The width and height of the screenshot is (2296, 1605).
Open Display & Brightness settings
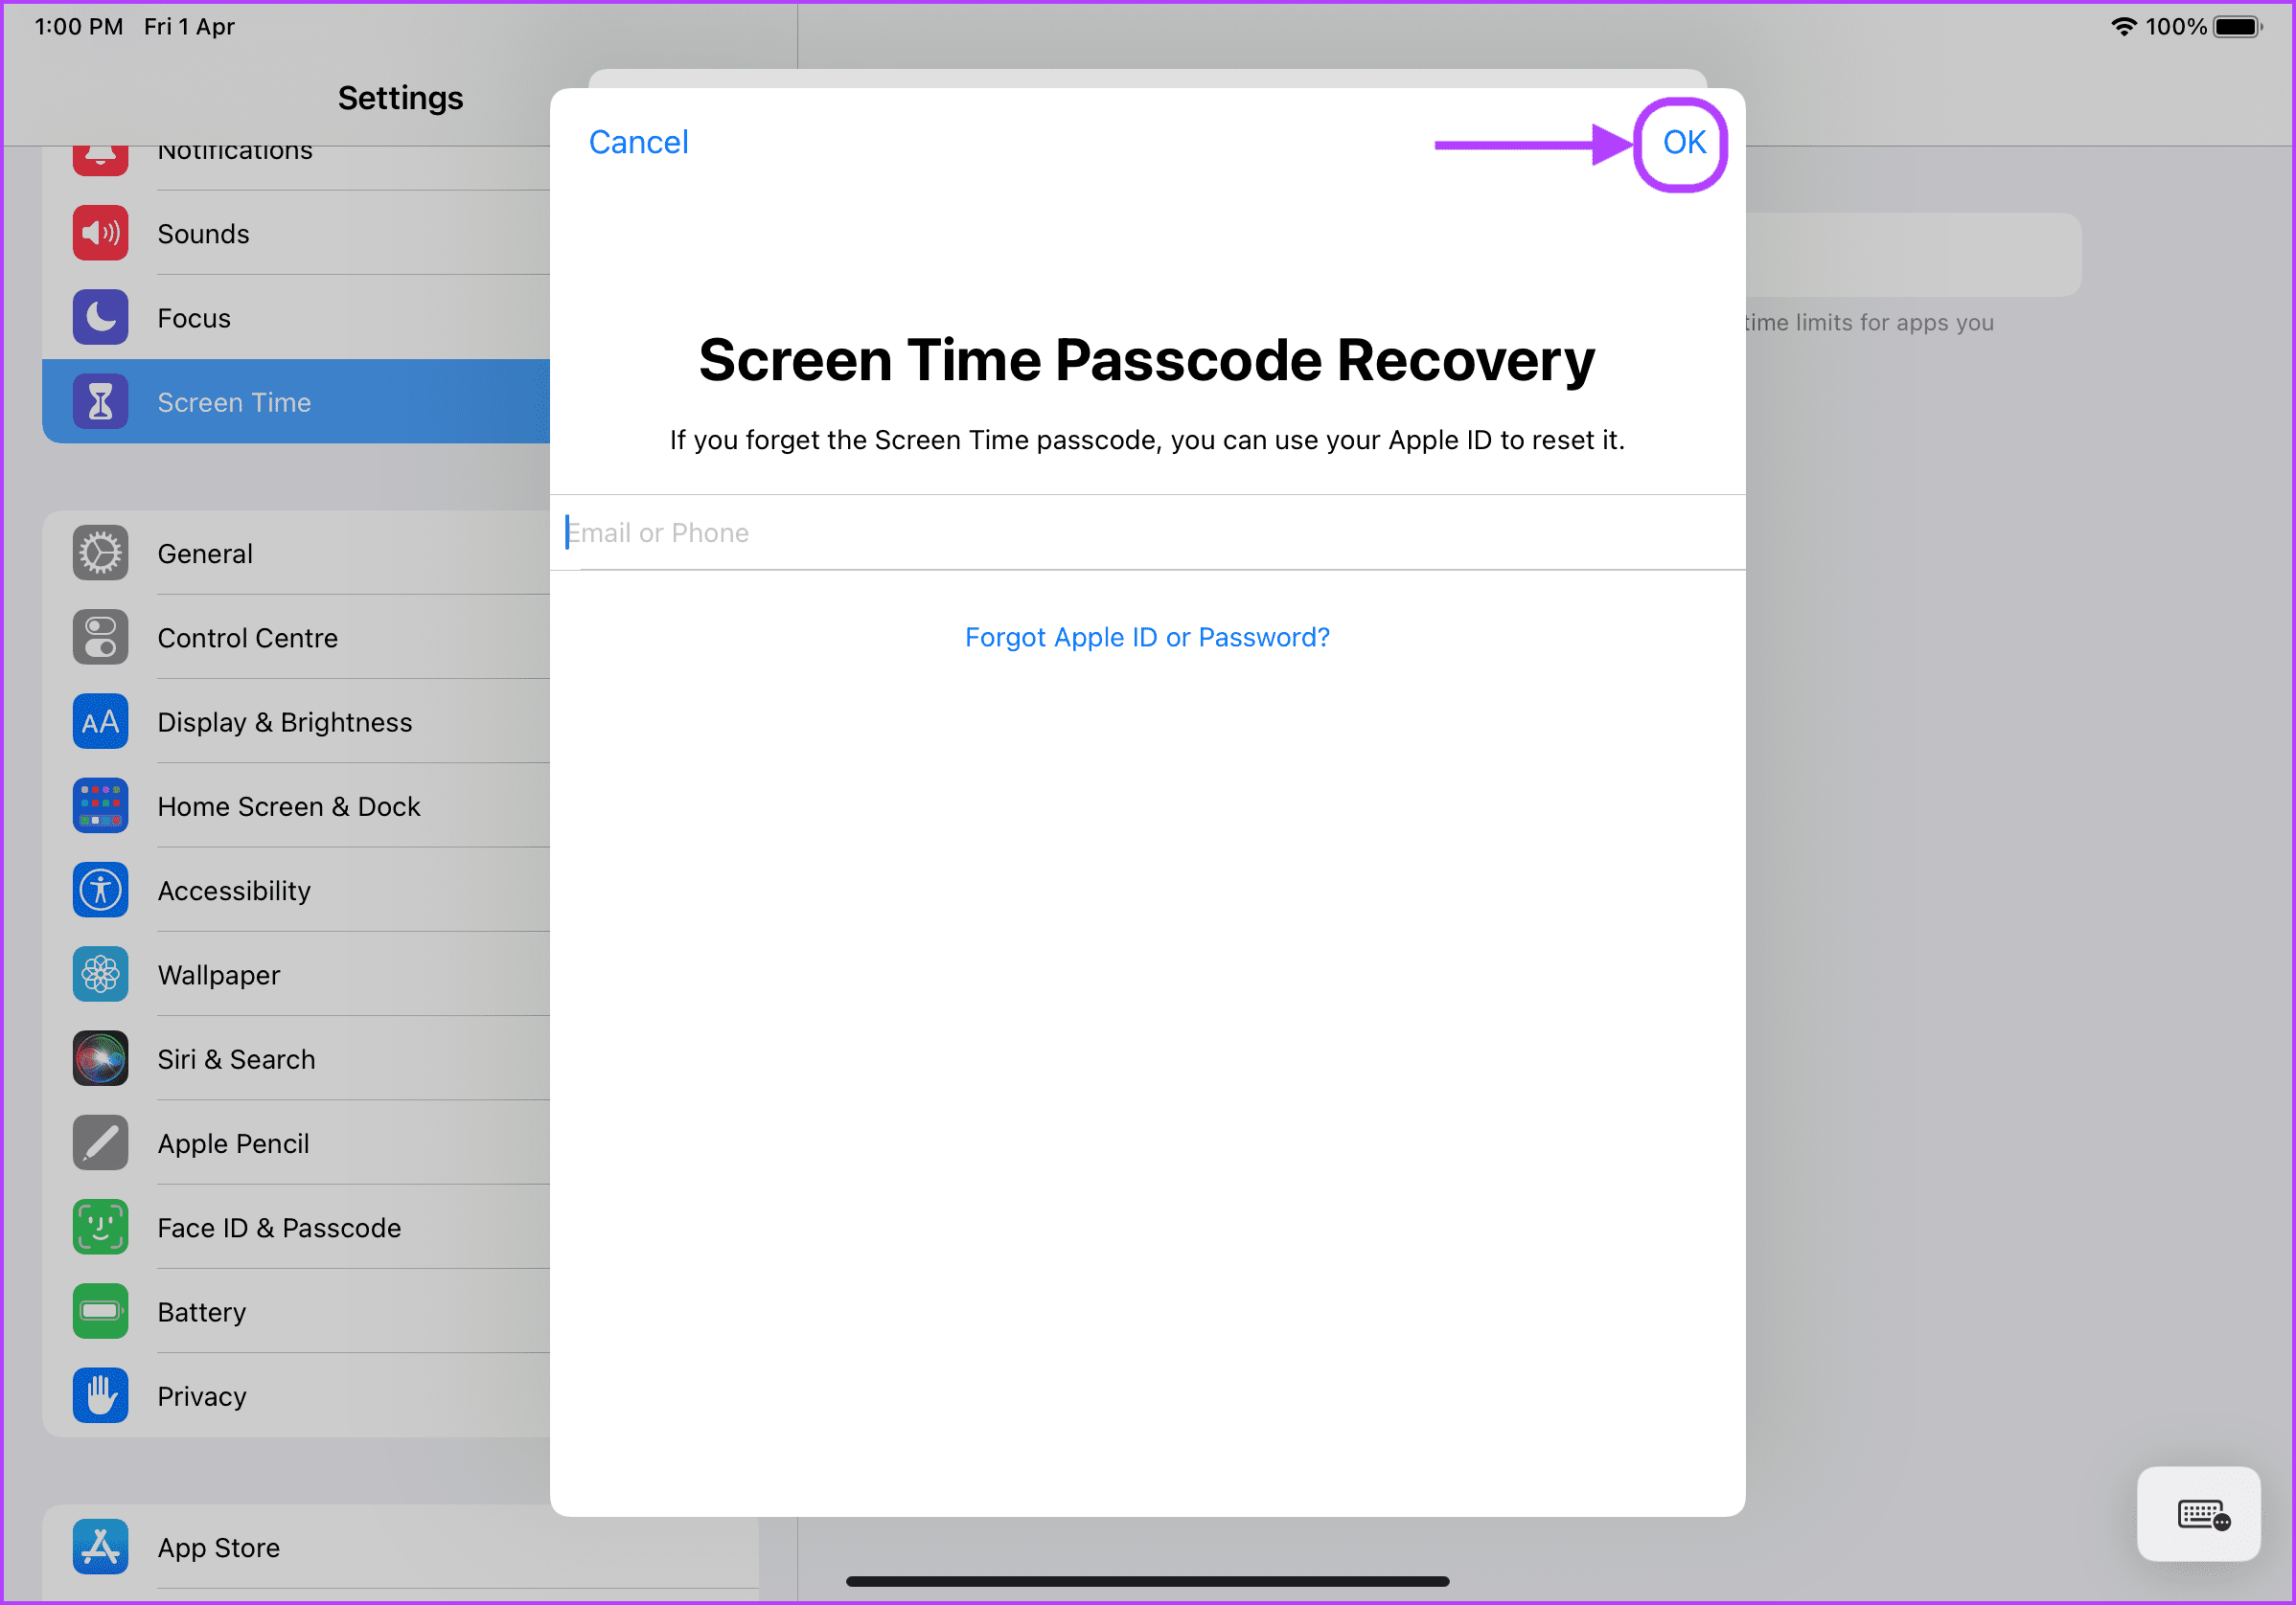283,721
